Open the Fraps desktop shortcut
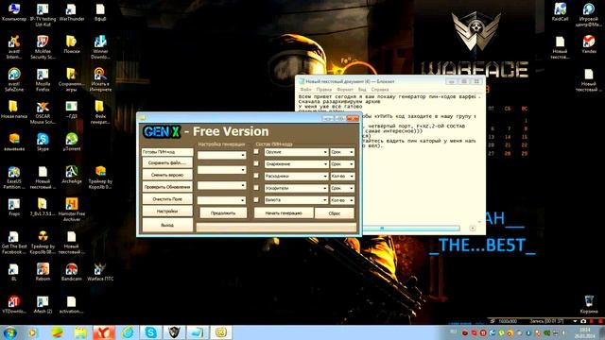605x340 pixels. pyautogui.click(x=14, y=207)
